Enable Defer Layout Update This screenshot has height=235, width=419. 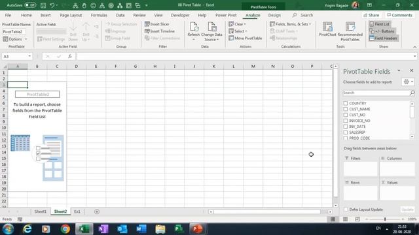(x=346, y=210)
